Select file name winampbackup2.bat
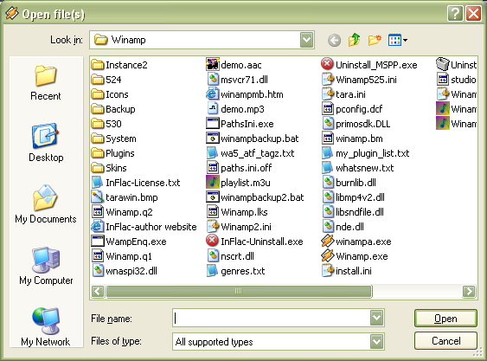This screenshot has height=361, width=487. coord(262,197)
